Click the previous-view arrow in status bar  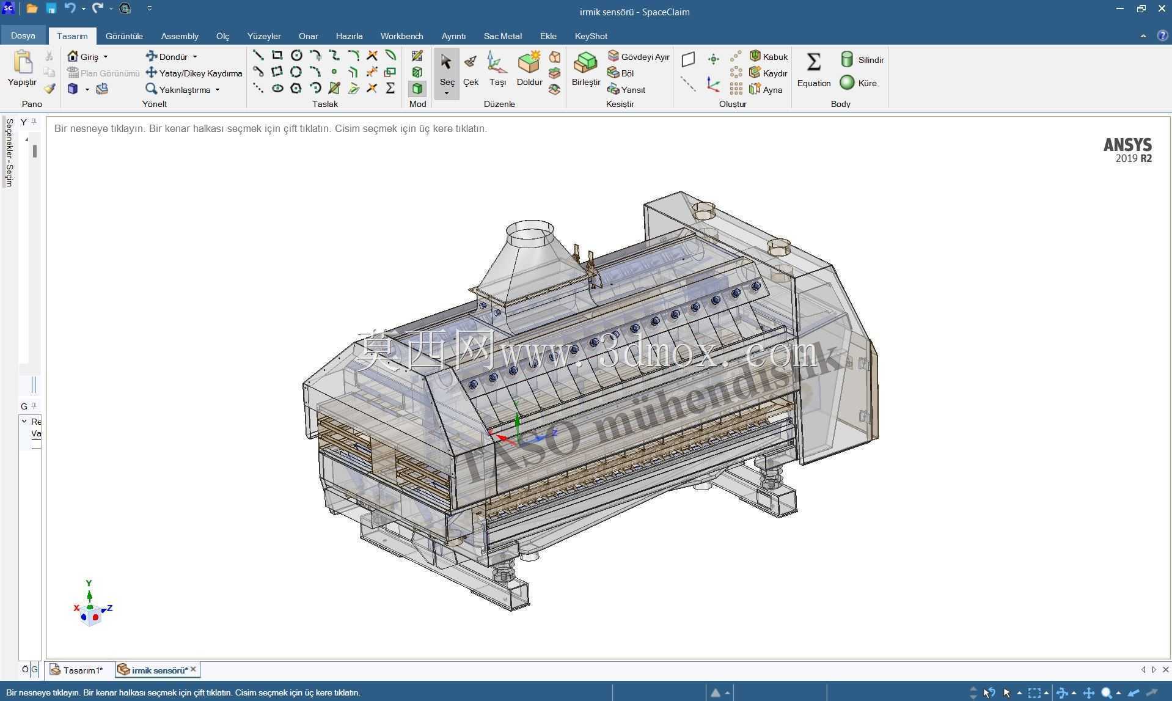click(x=1134, y=693)
